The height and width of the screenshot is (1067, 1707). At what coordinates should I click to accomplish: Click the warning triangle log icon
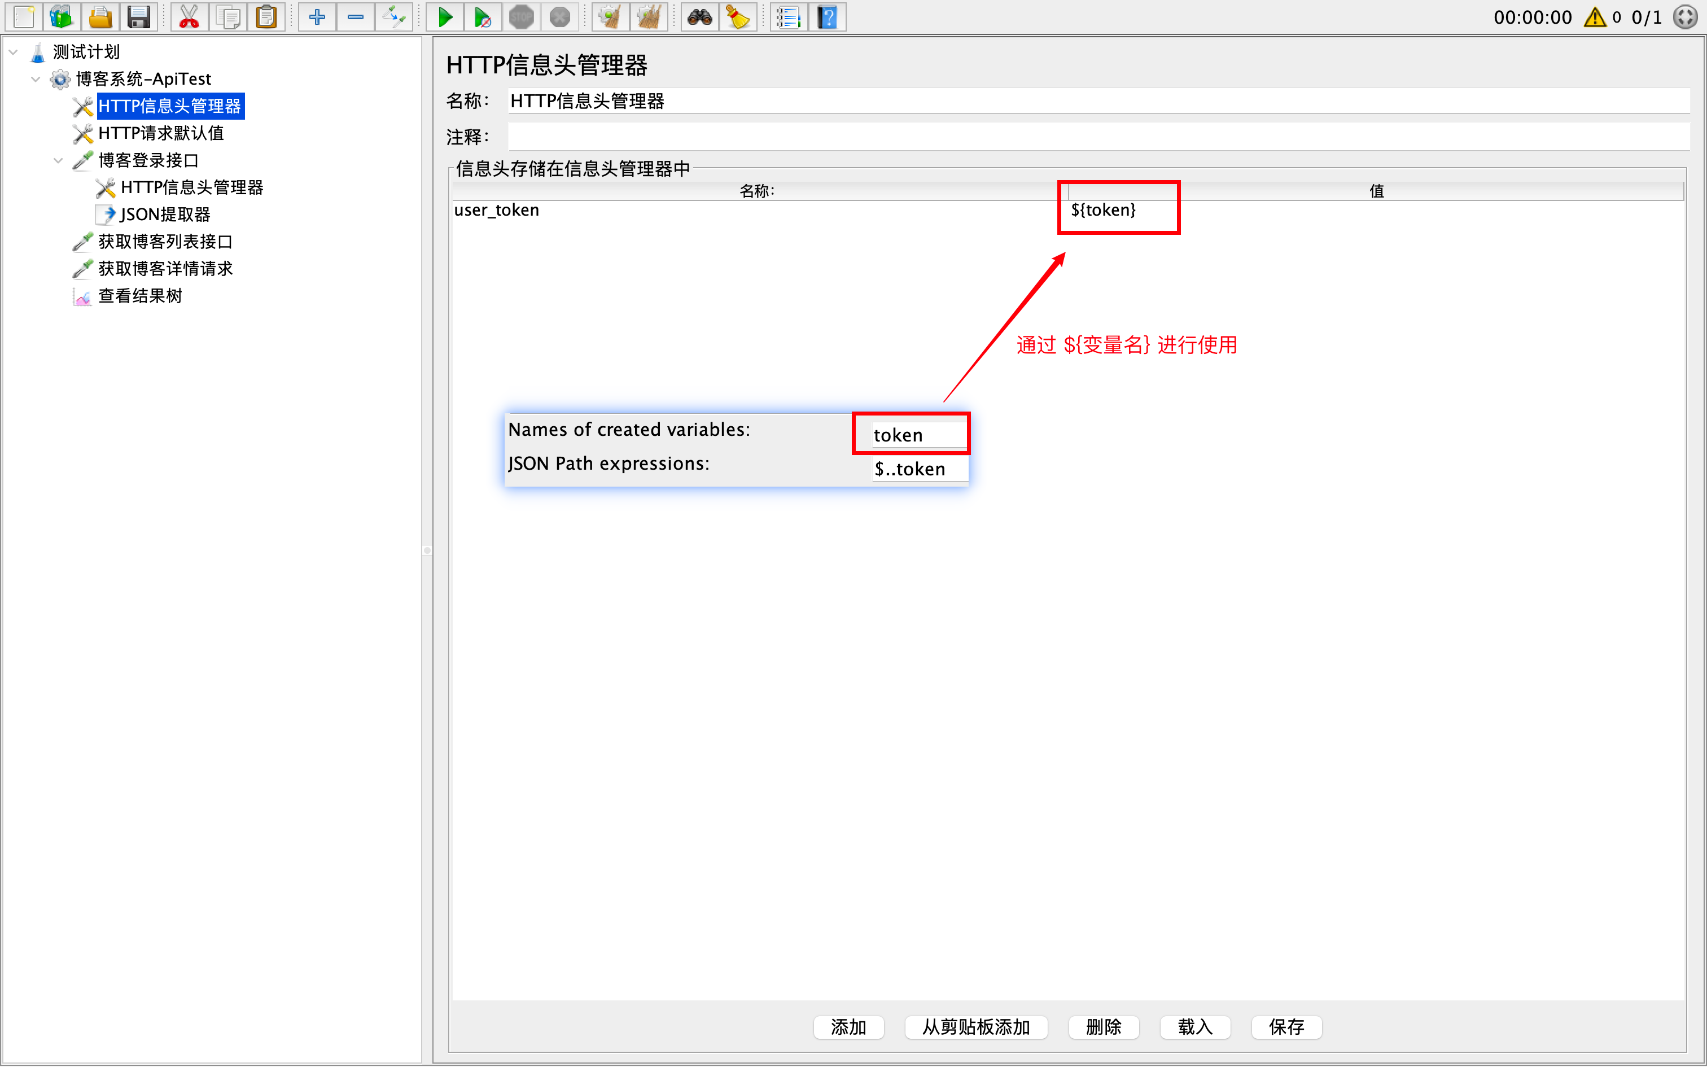[x=1595, y=17]
